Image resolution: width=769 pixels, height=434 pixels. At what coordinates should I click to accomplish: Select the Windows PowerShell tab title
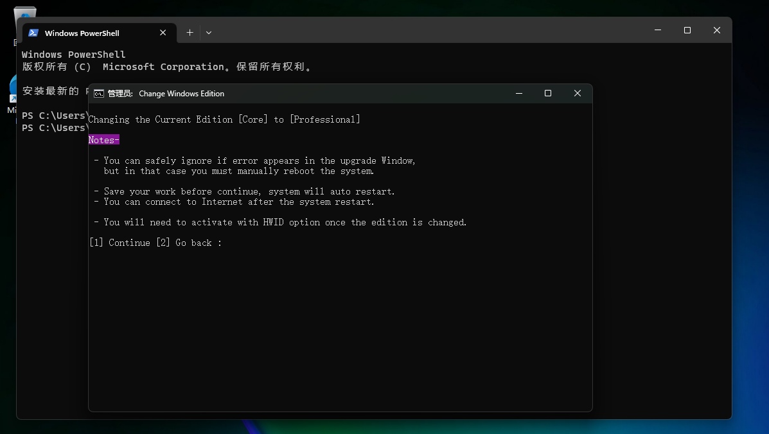[x=82, y=33]
